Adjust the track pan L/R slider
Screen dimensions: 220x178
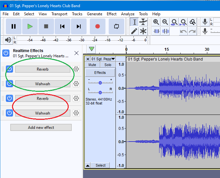click(100, 92)
